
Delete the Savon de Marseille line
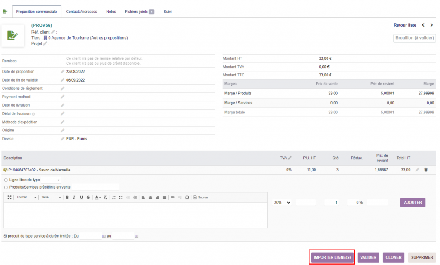(425, 170)
